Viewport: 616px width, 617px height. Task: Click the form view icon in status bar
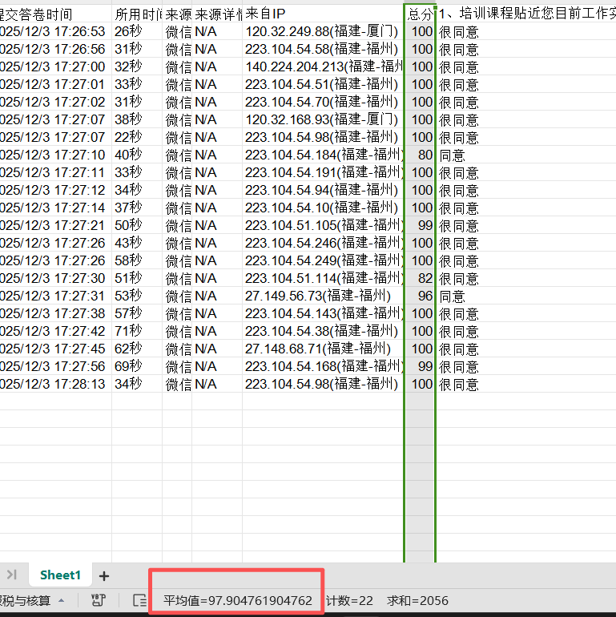[139, 599]
